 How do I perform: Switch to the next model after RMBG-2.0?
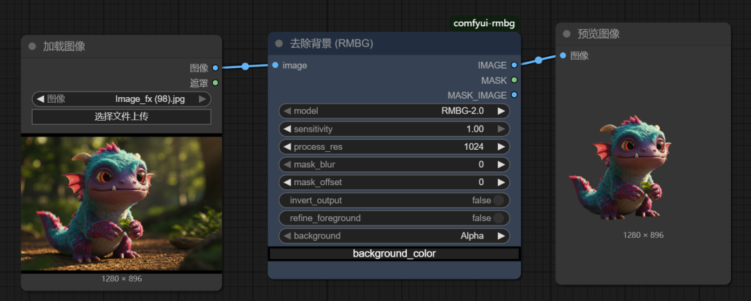coord(501,111)
